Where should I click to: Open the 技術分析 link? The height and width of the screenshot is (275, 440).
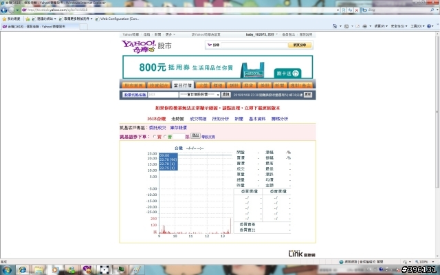[221, 119]
